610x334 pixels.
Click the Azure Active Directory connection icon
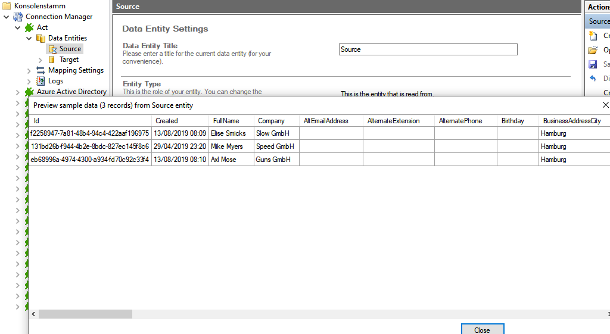point(29,92)
